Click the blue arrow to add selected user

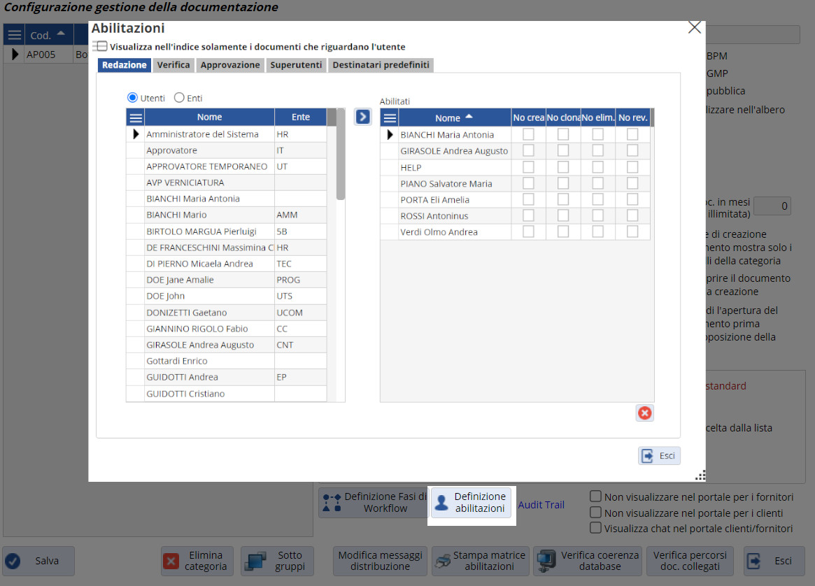[x=362, y=116]
